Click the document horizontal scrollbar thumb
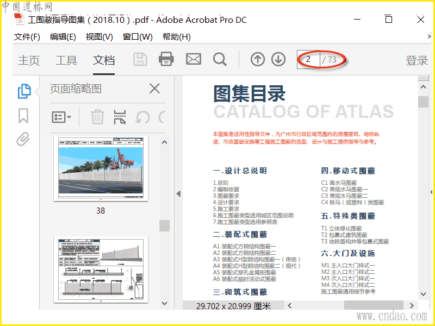 [374, 305]
